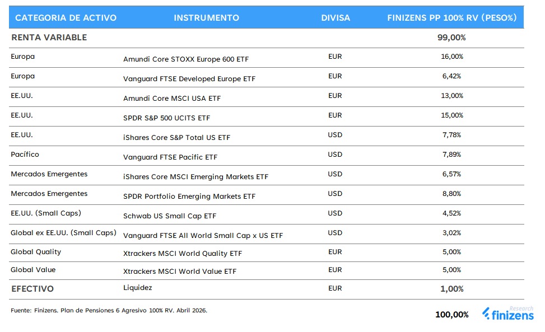Click the Global Value category cell
This screenshot has width=545, height=332.
pyautogui.click(x=33, y=270)
